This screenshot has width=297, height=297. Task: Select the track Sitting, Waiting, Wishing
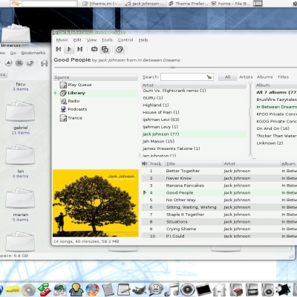191,207
